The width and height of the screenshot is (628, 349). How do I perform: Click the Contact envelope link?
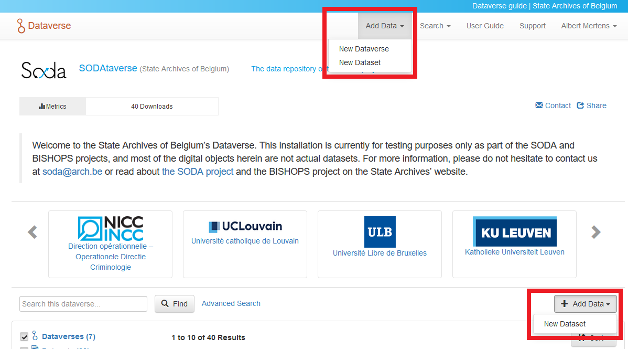[x=553, y=105]
